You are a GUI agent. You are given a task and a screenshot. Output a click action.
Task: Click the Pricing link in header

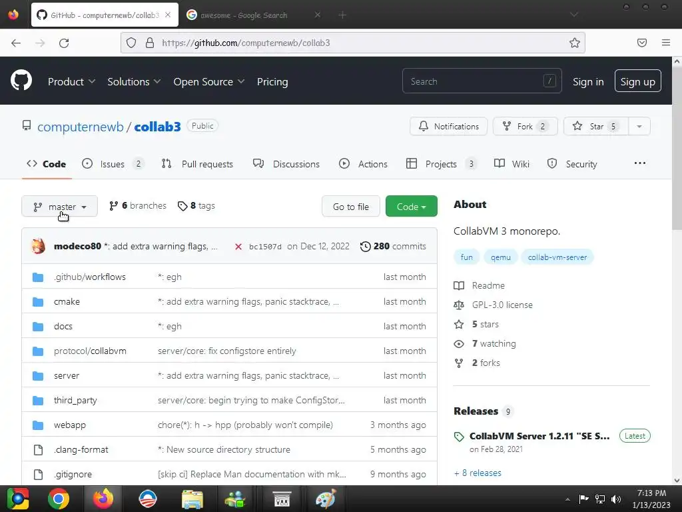pos(272,81)
